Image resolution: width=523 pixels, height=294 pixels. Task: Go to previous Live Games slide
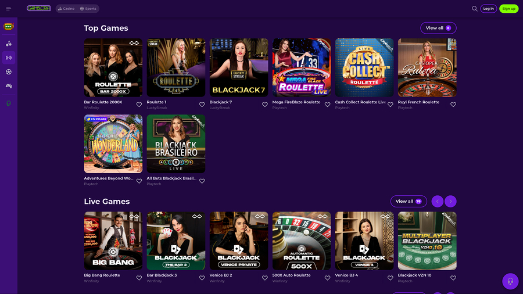pos(437,202)
